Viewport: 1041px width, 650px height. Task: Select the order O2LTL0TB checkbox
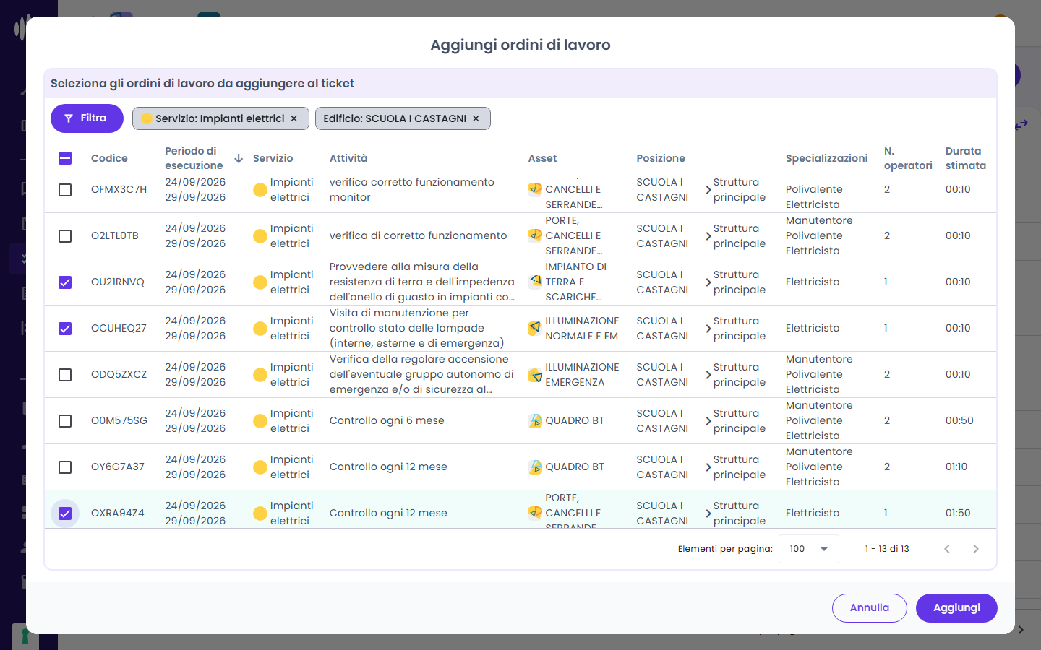pyautogui.click(x=65, y=236)
